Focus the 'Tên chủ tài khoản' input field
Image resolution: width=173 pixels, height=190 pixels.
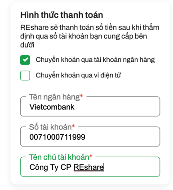(x=90, y=167)
